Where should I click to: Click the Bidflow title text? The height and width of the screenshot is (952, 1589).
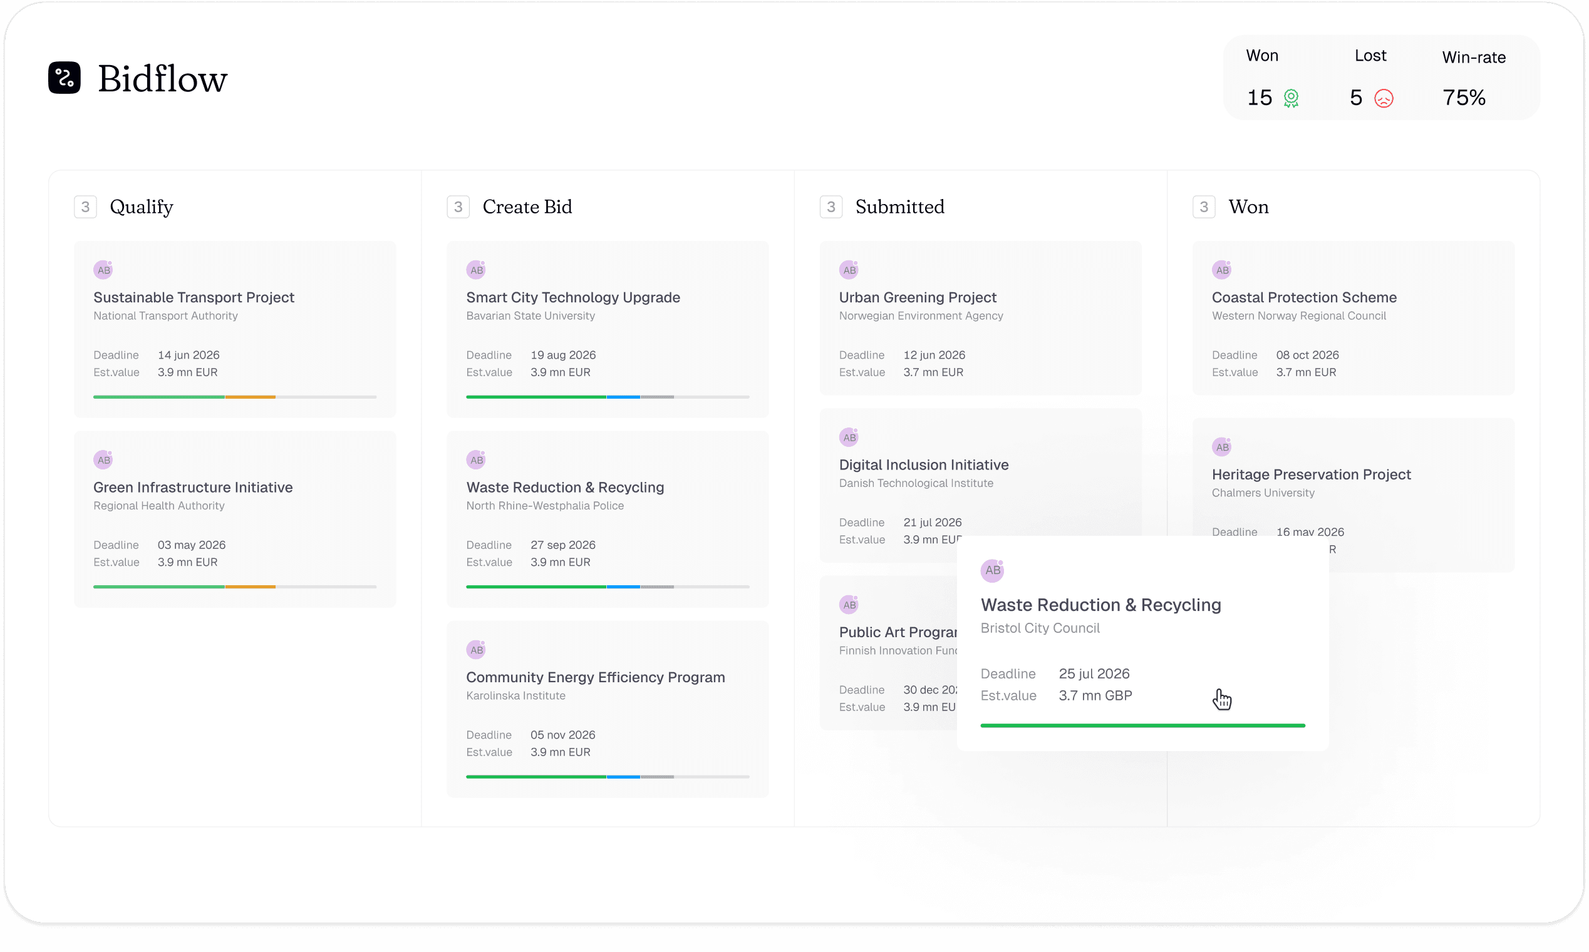(x=162, y=79)
